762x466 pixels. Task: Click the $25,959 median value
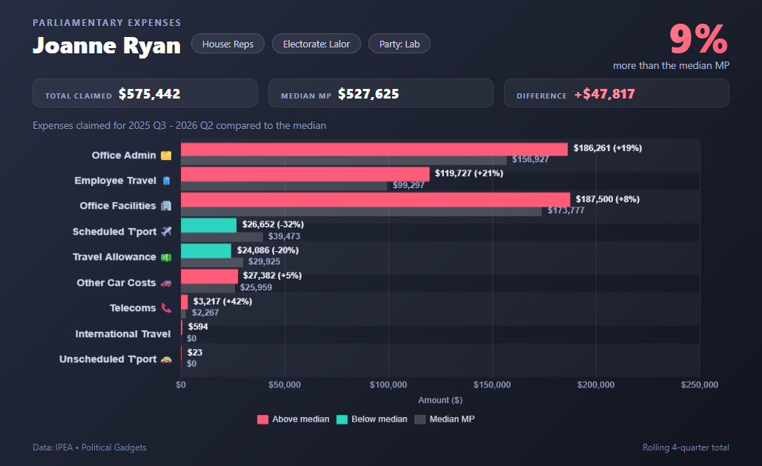click(256, 287)
